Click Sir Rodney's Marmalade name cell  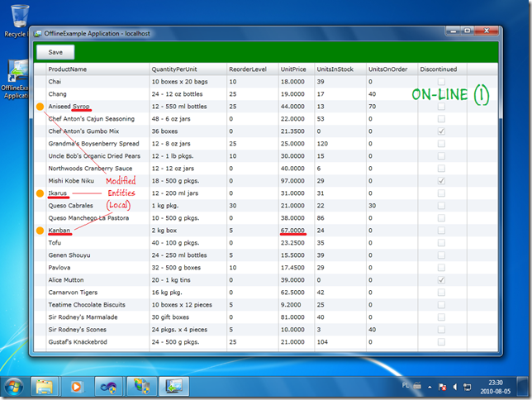pos(97,317)
